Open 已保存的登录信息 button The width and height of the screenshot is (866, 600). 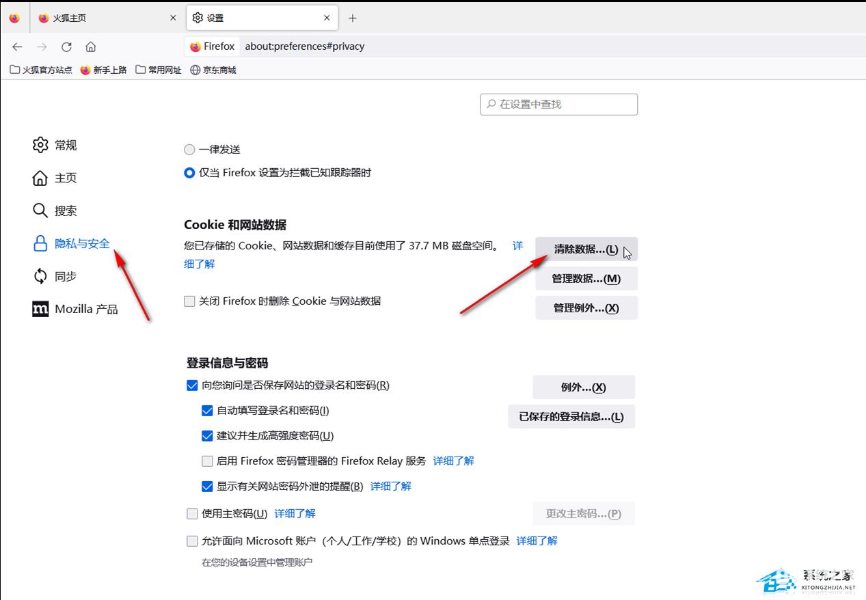coord(571,417)
